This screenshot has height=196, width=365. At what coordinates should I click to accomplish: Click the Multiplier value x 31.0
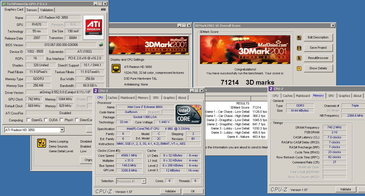(x=130, y=161)
